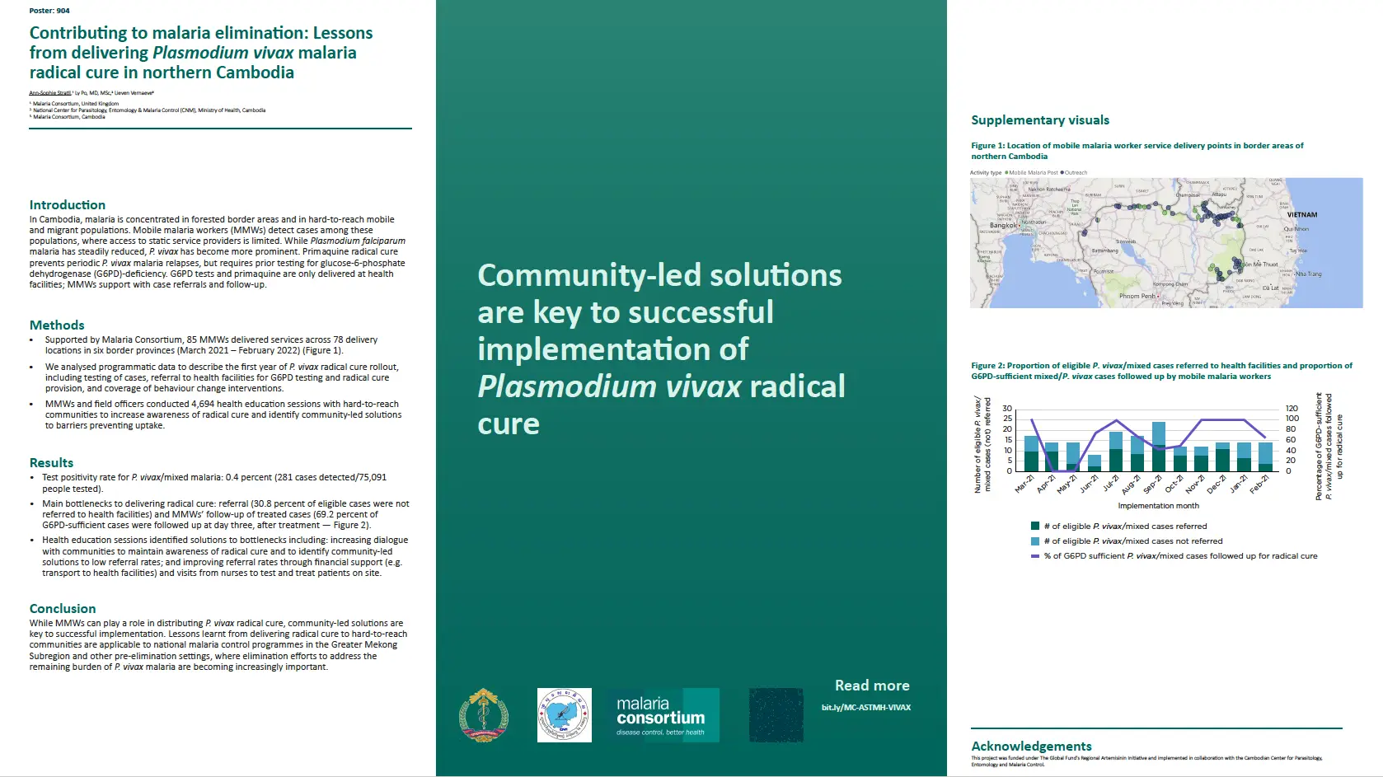
Task: Click the dark green legend swatch for cases referred
Action: point(1035,526)
